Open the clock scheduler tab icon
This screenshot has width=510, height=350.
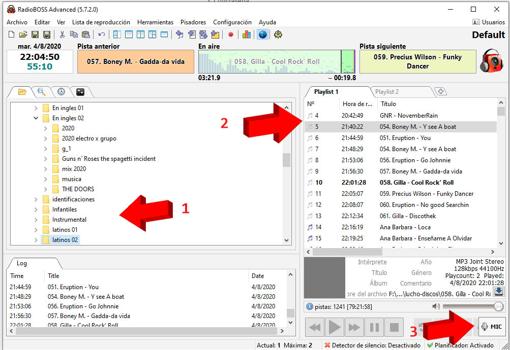(61, 92)
